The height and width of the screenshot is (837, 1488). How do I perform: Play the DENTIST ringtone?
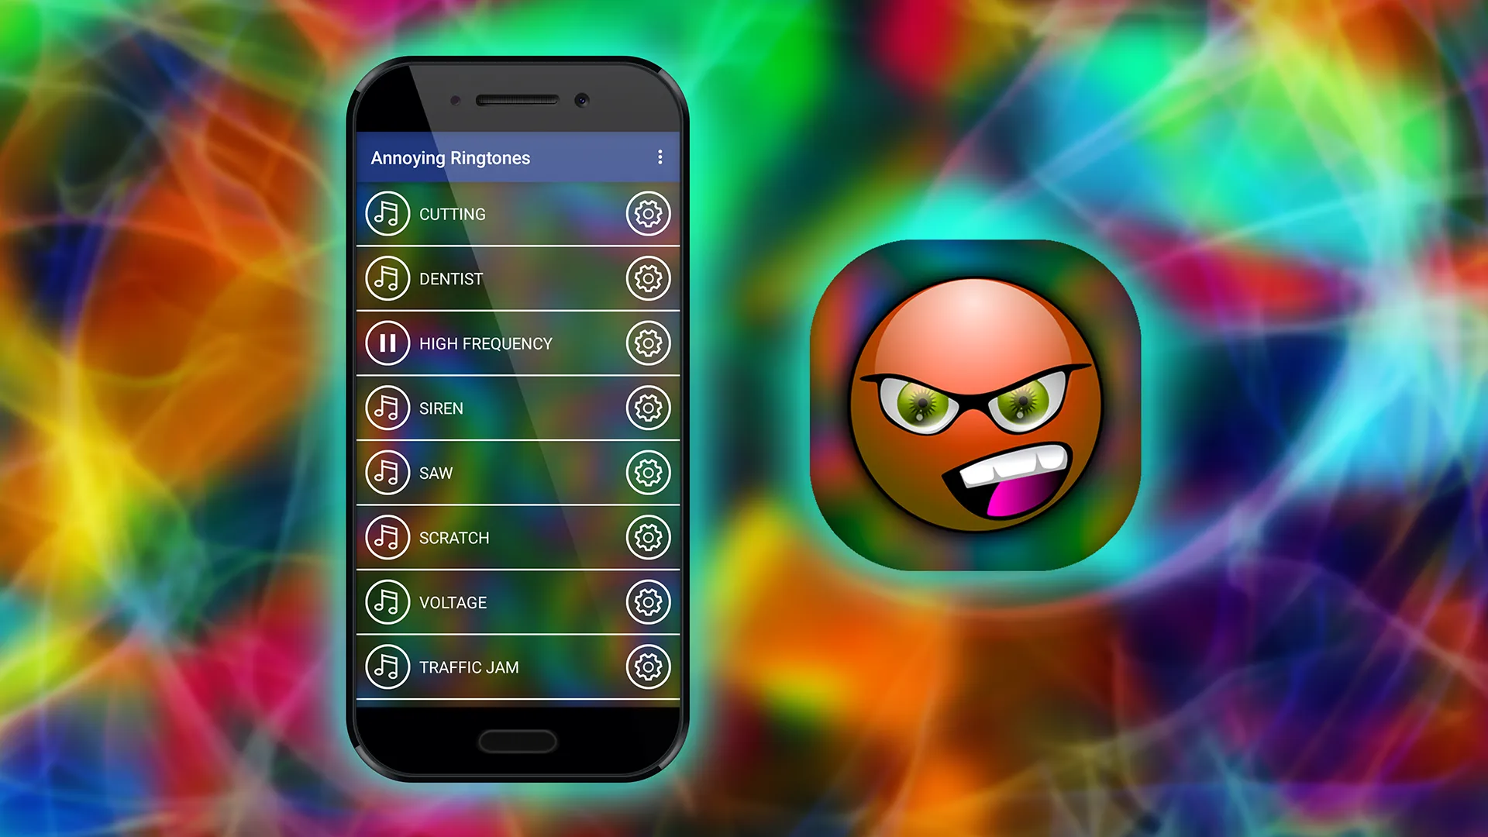[387, 278]
